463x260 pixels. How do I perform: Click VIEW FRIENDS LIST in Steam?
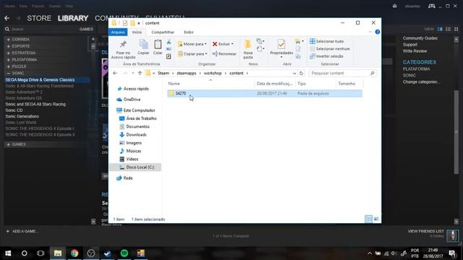coord(426,231)
